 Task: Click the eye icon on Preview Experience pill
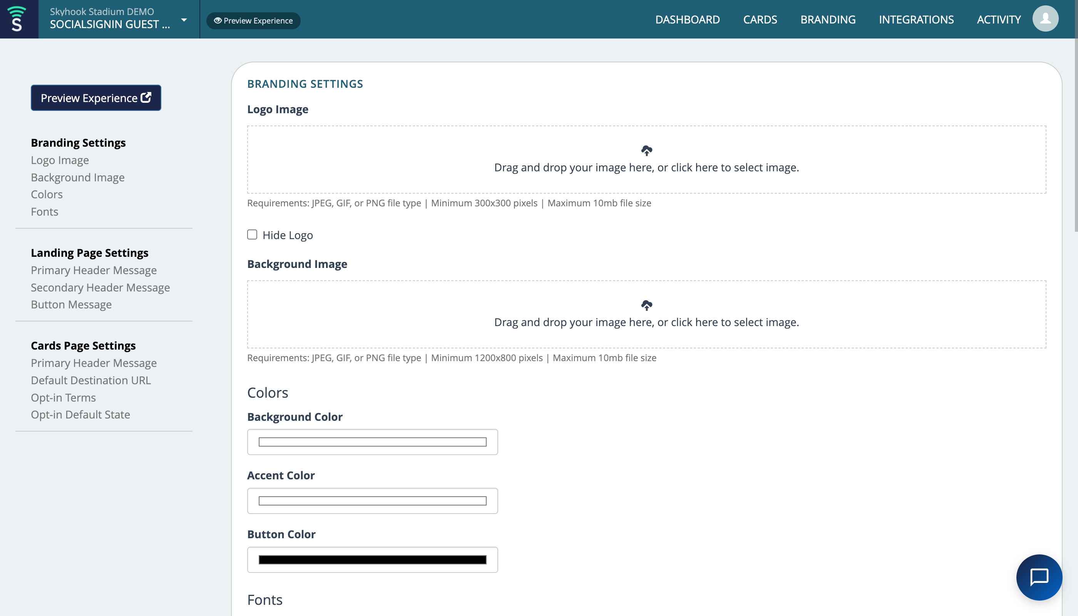coord(218,20)
